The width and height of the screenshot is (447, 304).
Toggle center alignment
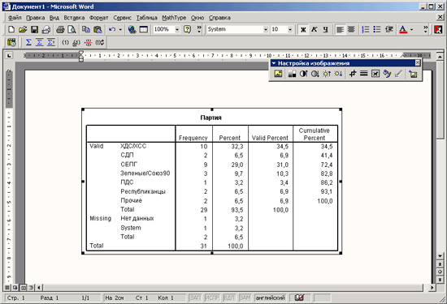click(x=351, y=29)
